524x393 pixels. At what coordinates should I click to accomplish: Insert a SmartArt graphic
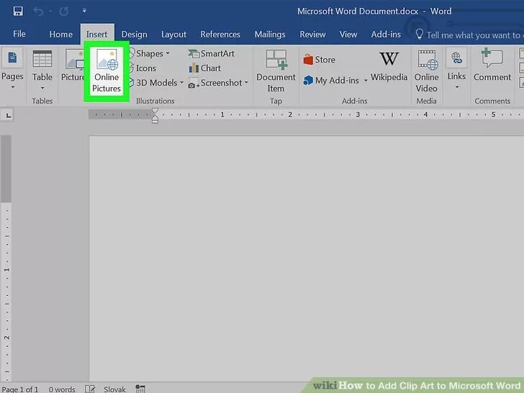pos(211,53)
